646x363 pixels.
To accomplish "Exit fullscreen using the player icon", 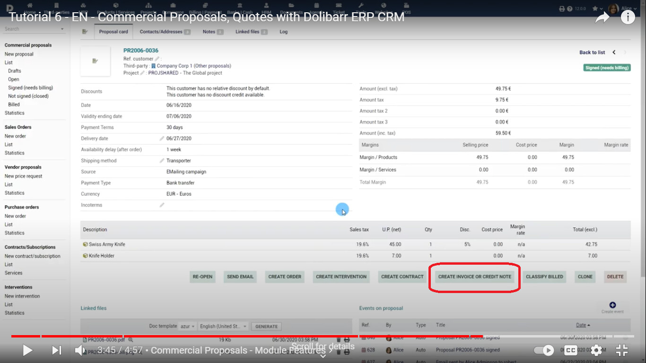I will point(621,350).
